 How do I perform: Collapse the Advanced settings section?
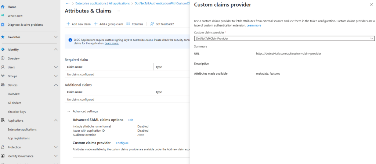point(69,111)
